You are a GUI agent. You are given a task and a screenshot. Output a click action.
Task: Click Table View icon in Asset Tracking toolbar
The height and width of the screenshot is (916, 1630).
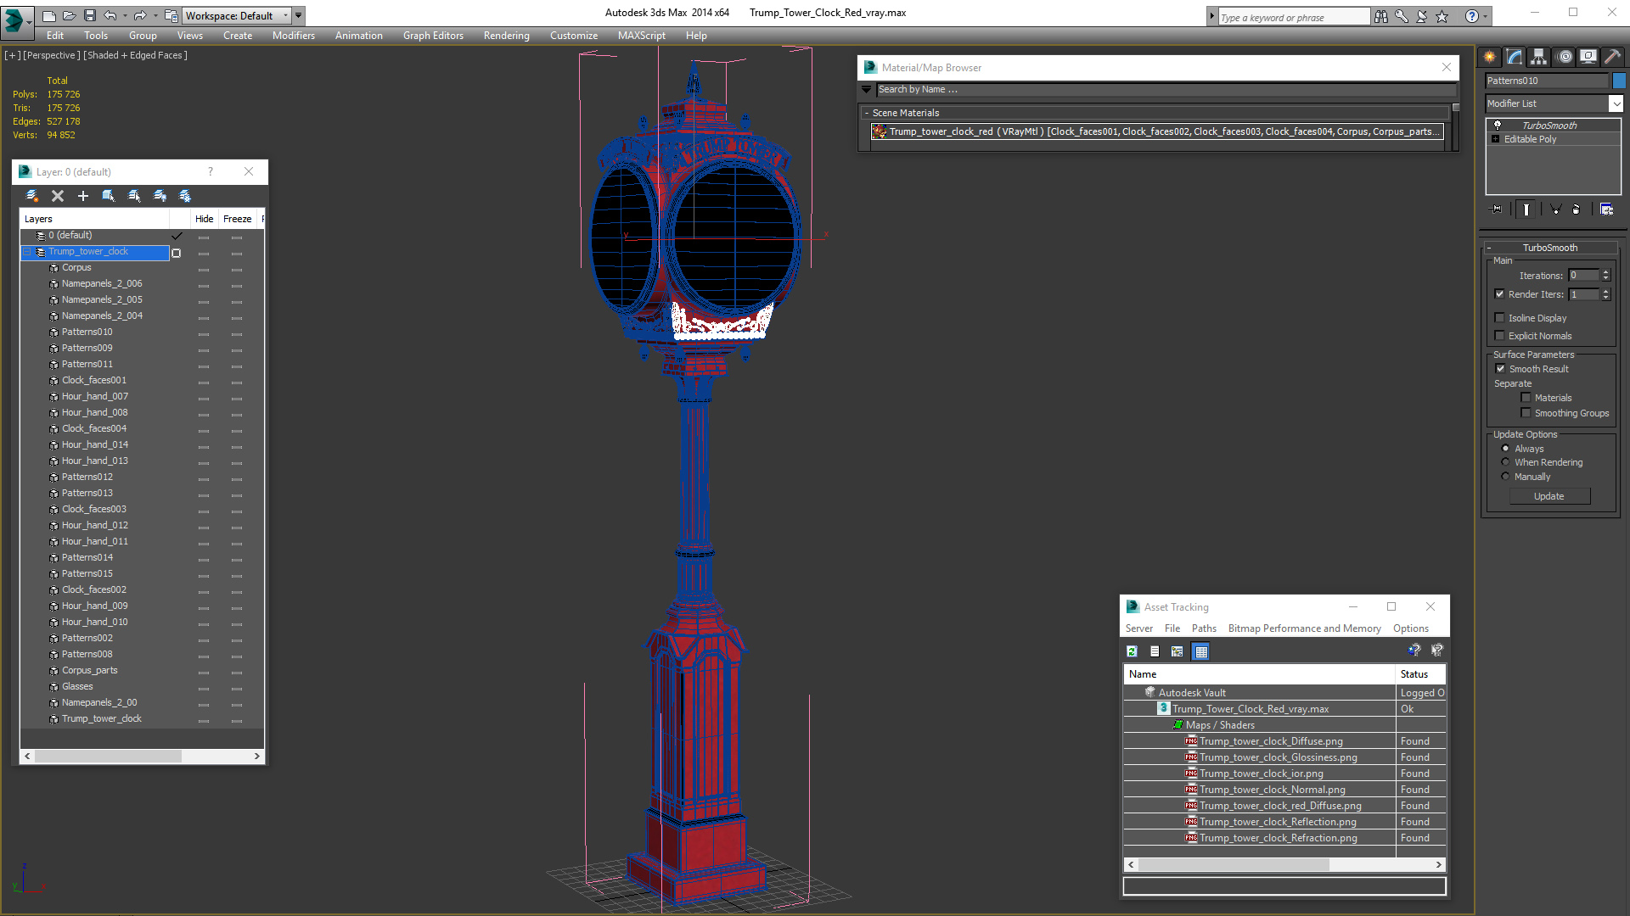coord(1200,651)
